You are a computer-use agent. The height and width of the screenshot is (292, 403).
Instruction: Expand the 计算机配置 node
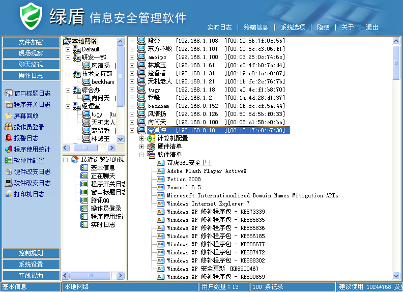coord(141,138)
